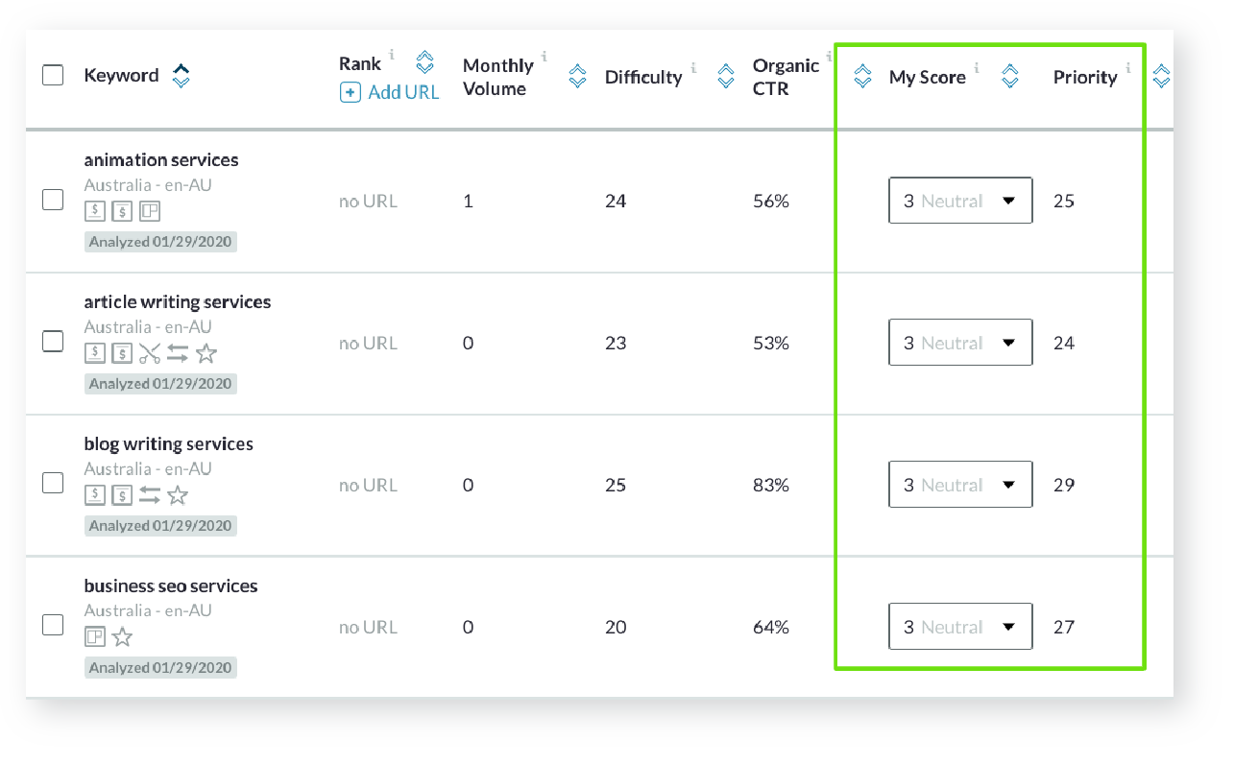The width and height of the screenshot is (1234, 764).
Task: Click the Add URL link
Action: (391, 92)
